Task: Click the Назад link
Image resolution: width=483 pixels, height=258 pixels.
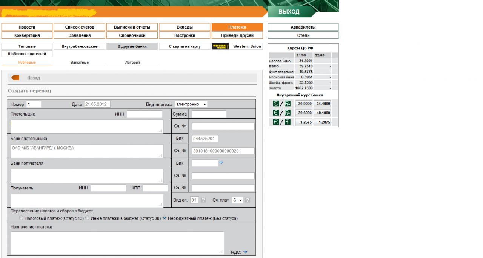Action: point(34,78)
